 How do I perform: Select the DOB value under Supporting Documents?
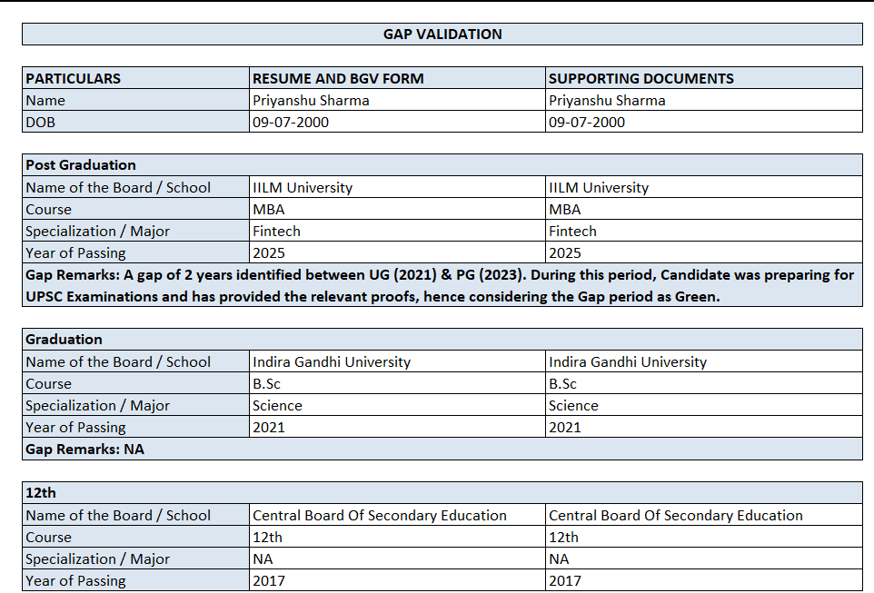point(704,122)
